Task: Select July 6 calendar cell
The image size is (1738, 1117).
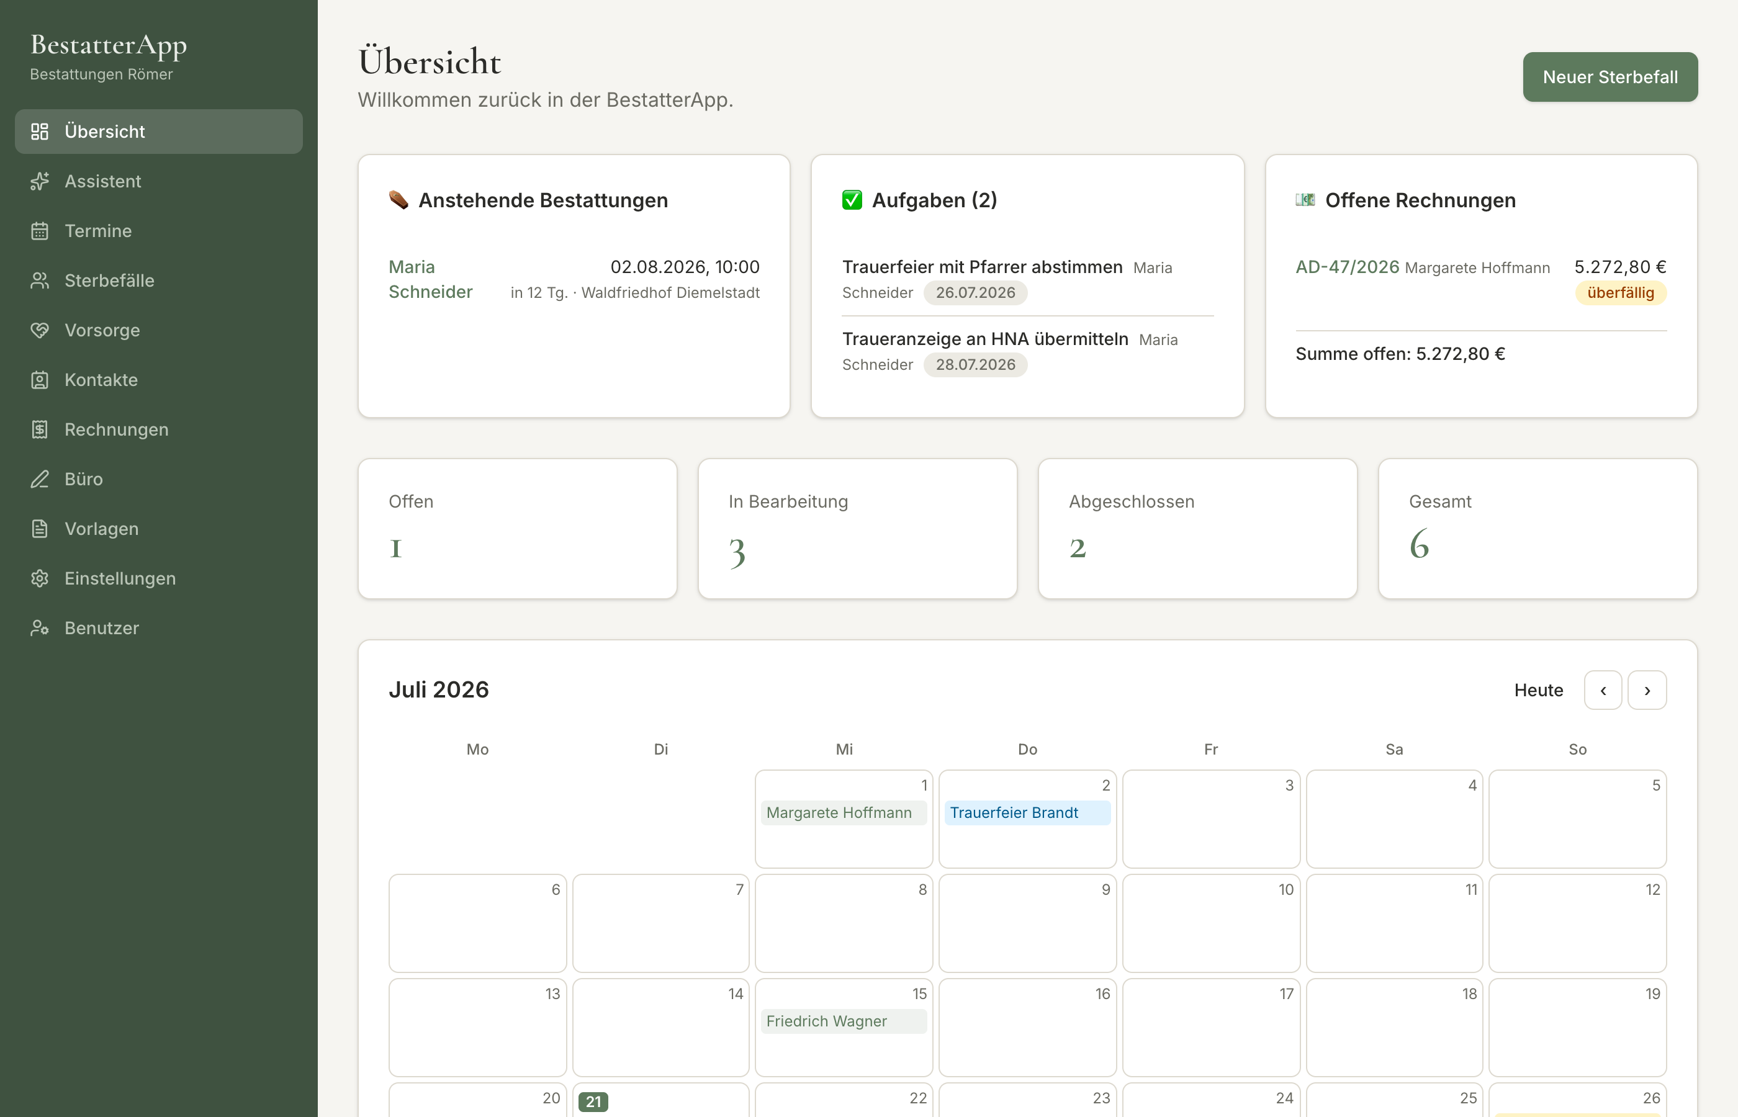Action: (477, 923)
